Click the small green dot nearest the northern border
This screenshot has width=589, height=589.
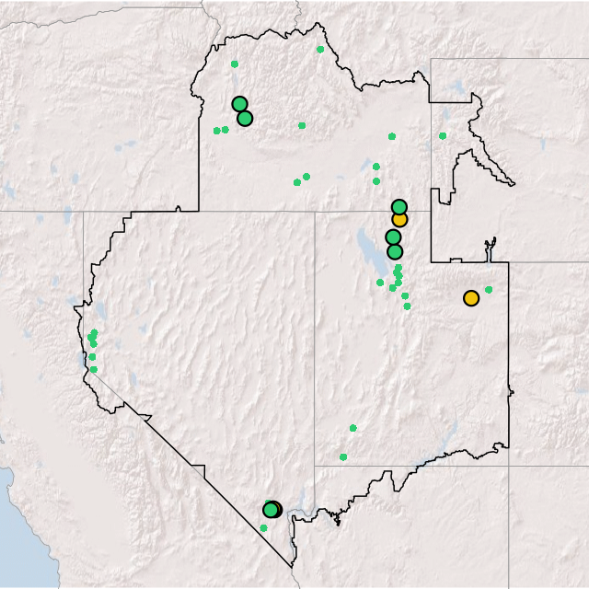(x=320, y=50)
